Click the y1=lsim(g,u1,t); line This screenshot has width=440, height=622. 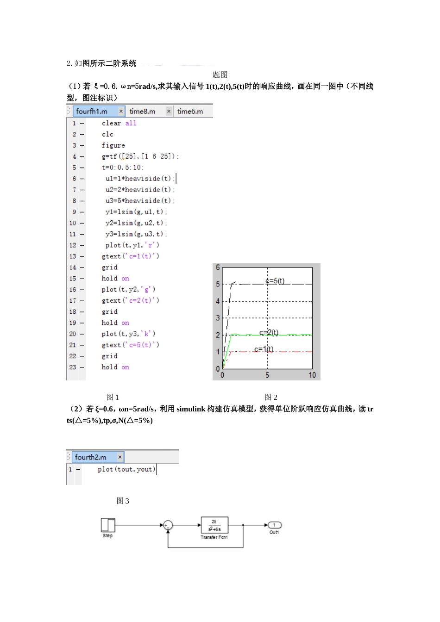[x=136, y=212]
